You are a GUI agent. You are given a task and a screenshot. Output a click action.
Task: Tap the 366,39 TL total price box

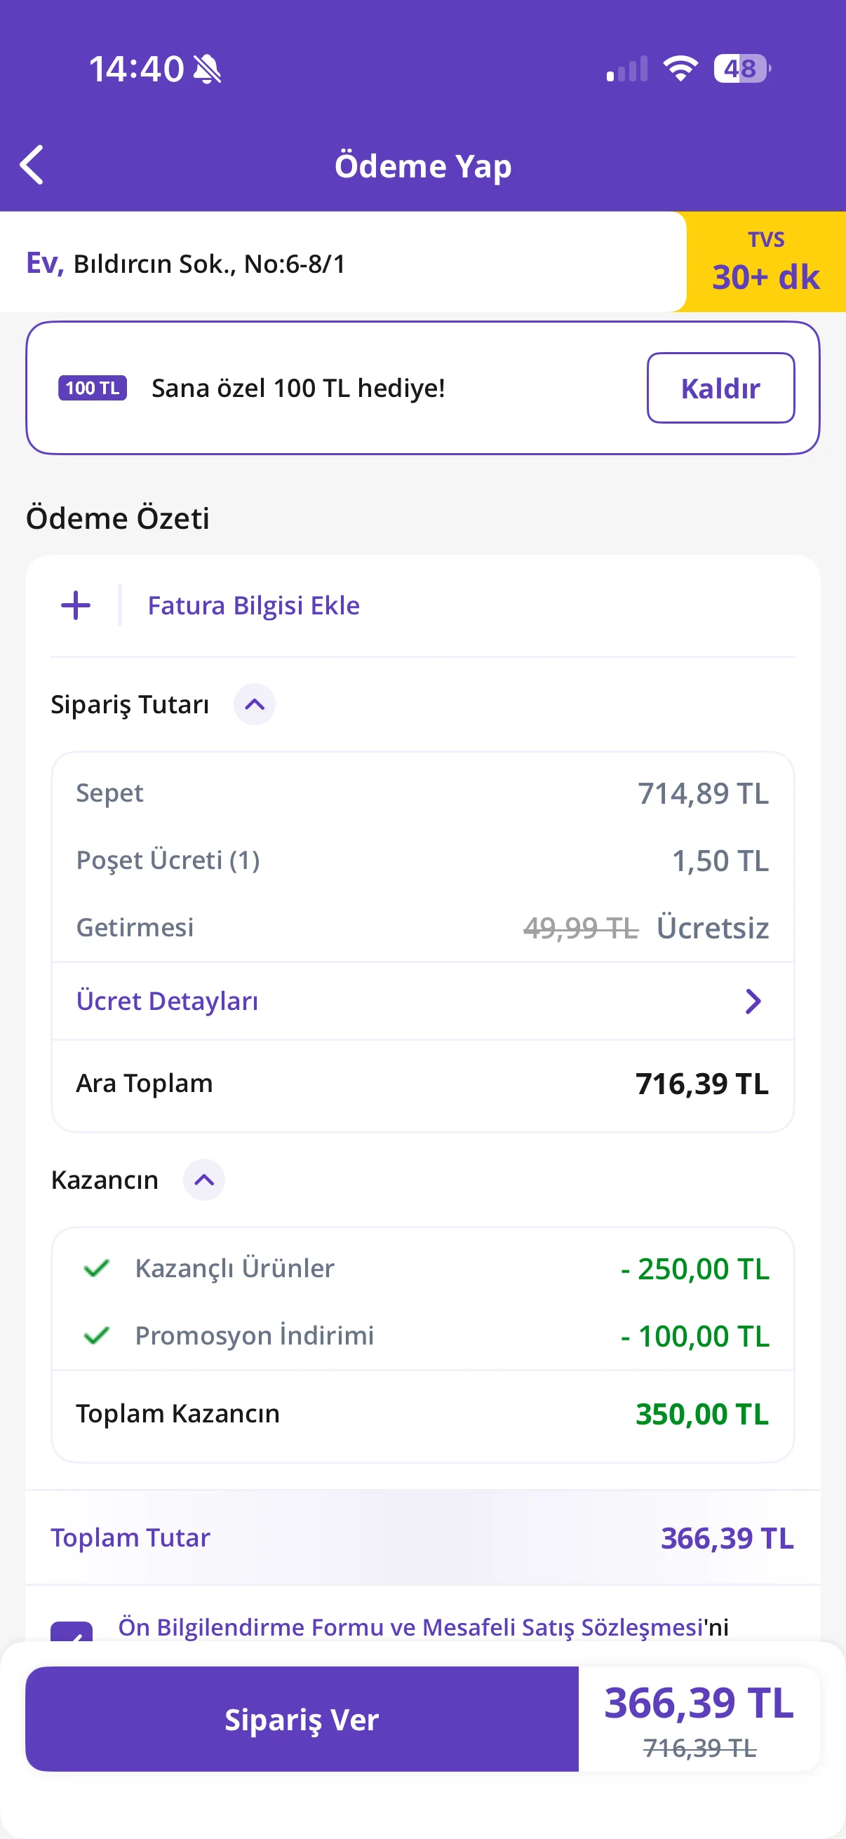[699, 1719]
